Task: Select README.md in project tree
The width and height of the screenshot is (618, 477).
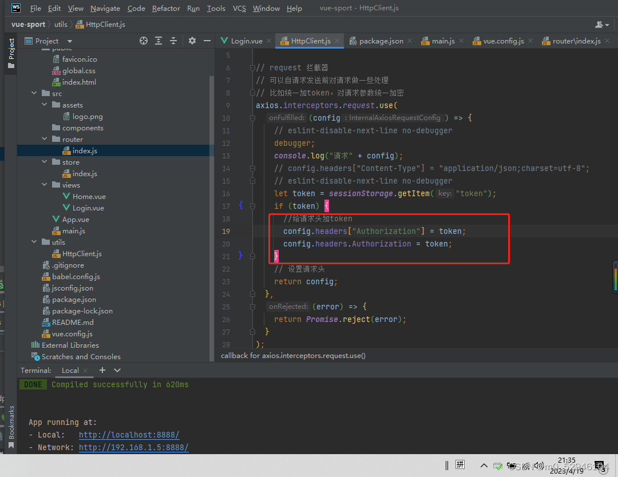Action: pos(68,322)
